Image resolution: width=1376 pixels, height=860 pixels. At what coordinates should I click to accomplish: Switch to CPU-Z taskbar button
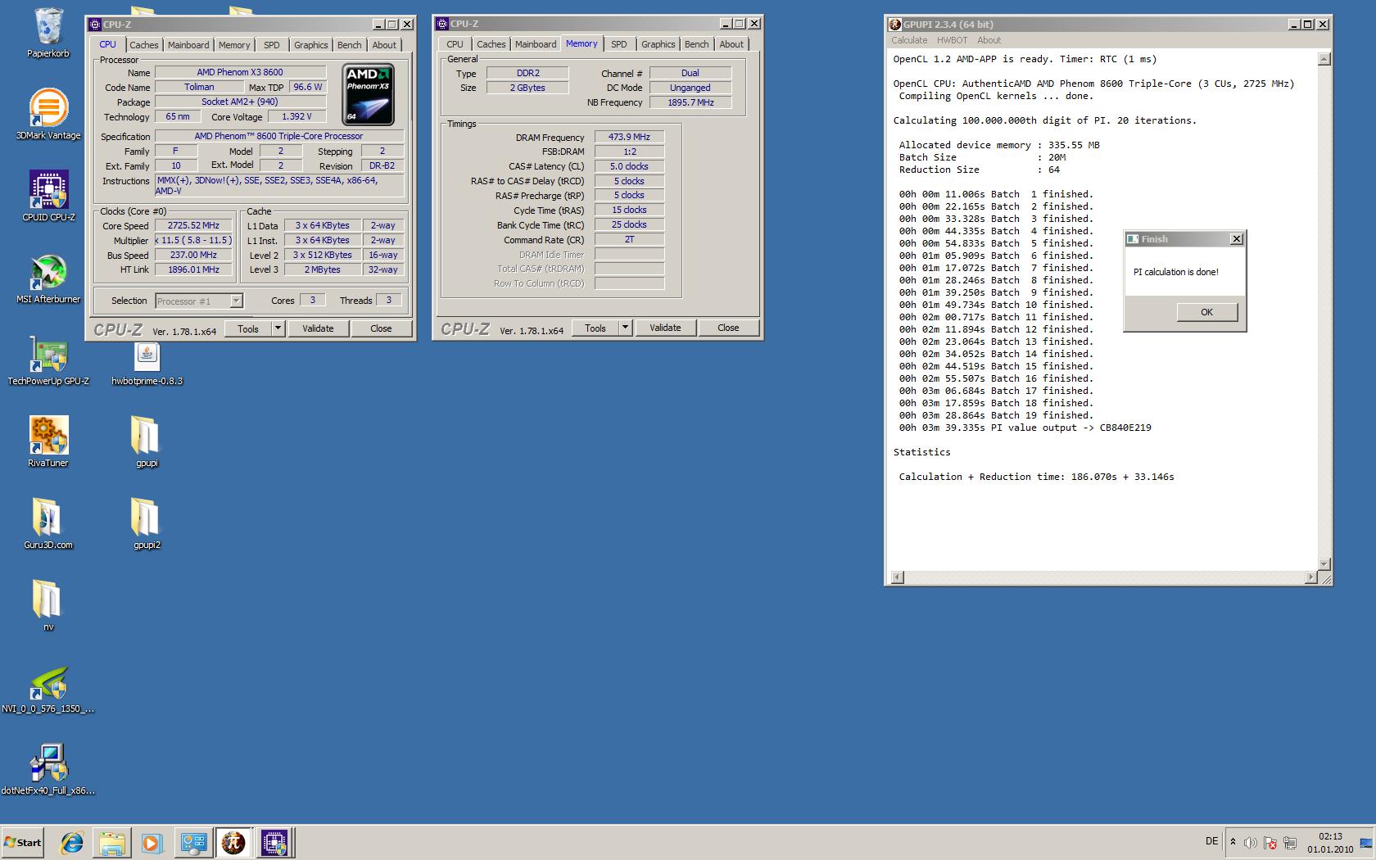pos(274,842)
